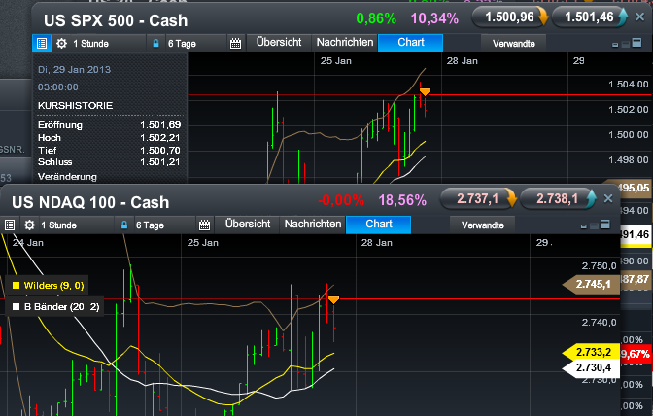Click date 'Di, 29 Jan 2013'
The width and height of the screenshot is (653, 416).
point(74,70)
